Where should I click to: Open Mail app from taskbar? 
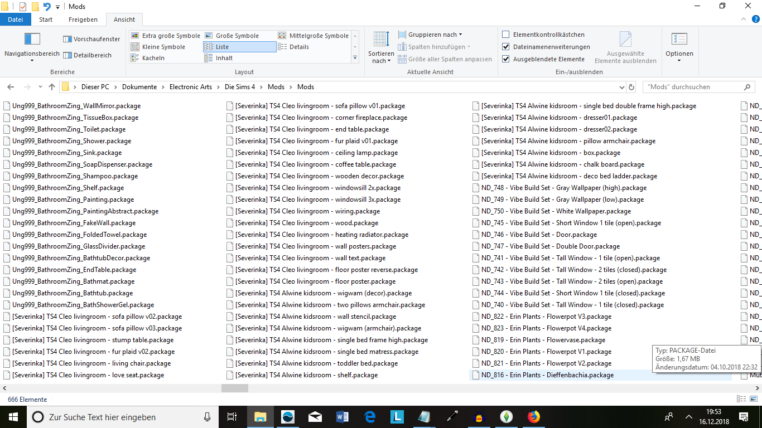315,416
